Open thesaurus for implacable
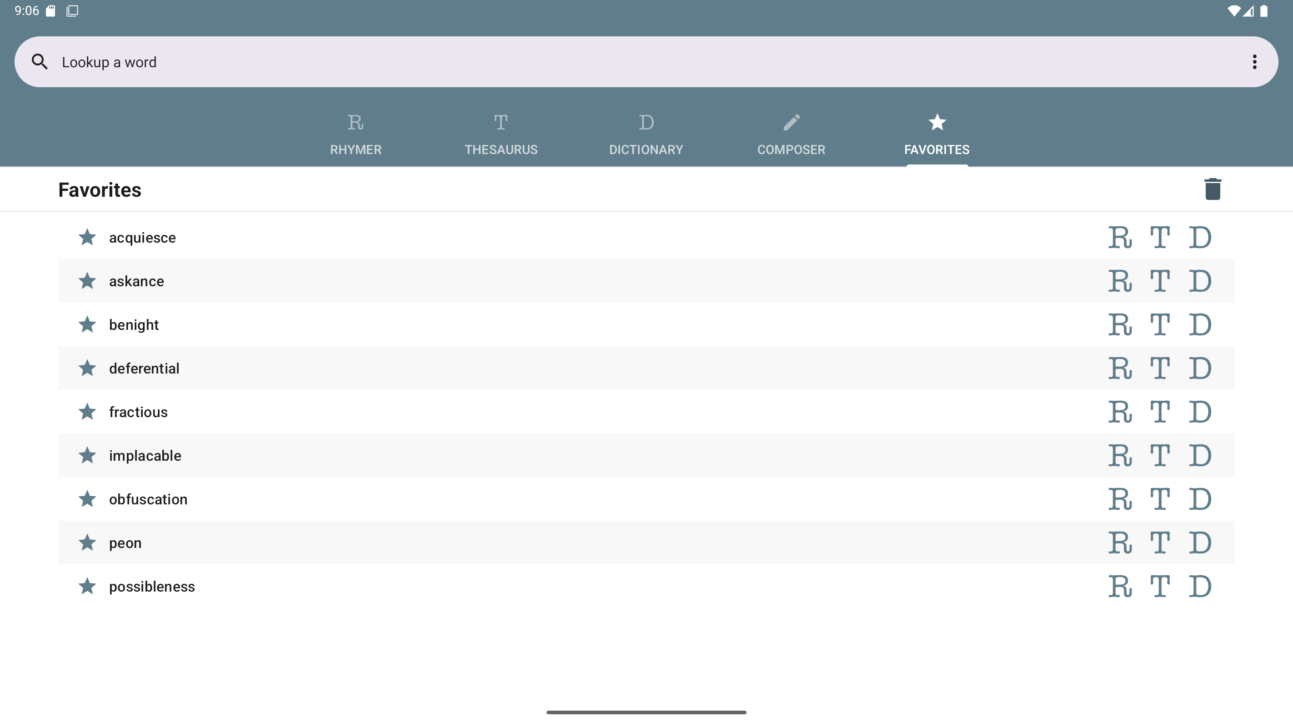 [1160, 456]
